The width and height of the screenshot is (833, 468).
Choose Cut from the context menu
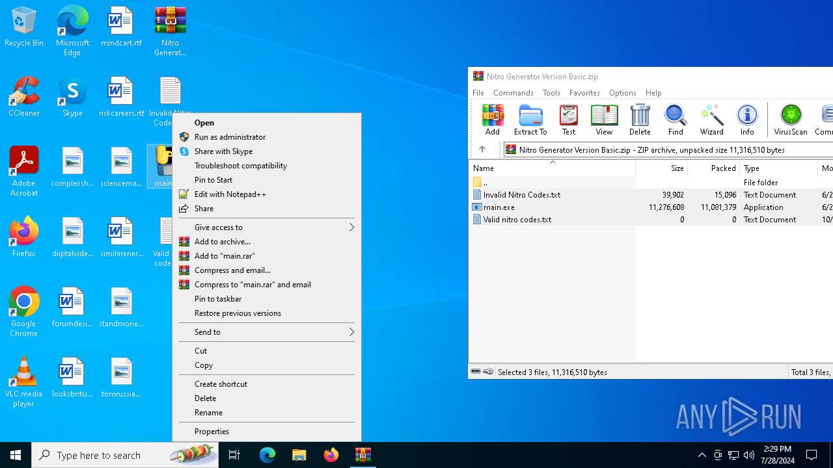point(267,351)
